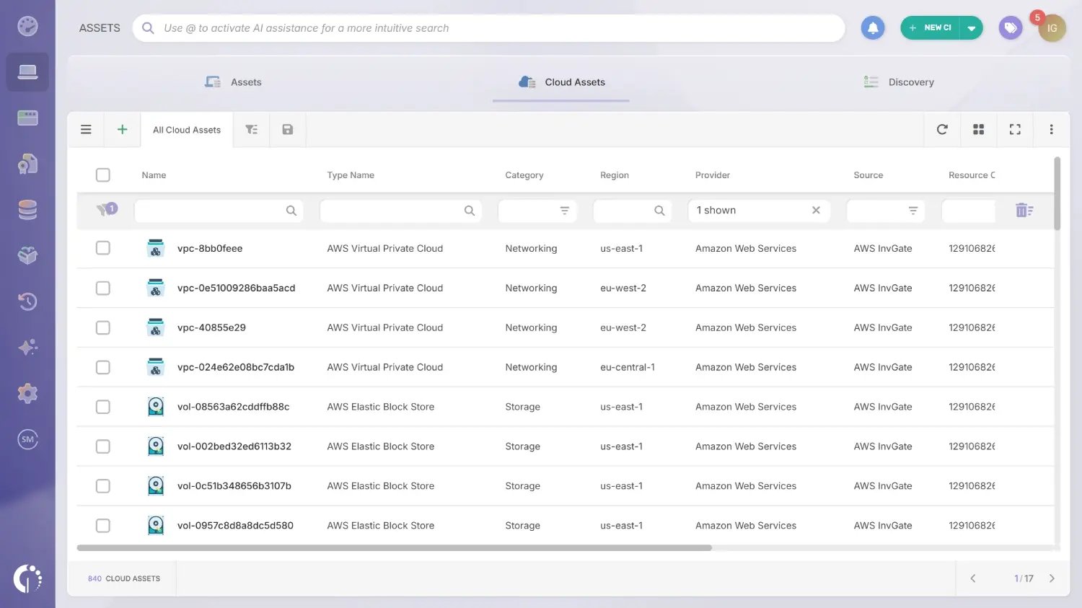Open the notifications bell
The height and width of the screenshot is (608, 1082).
pyautogui.click(x=873, y=27)
